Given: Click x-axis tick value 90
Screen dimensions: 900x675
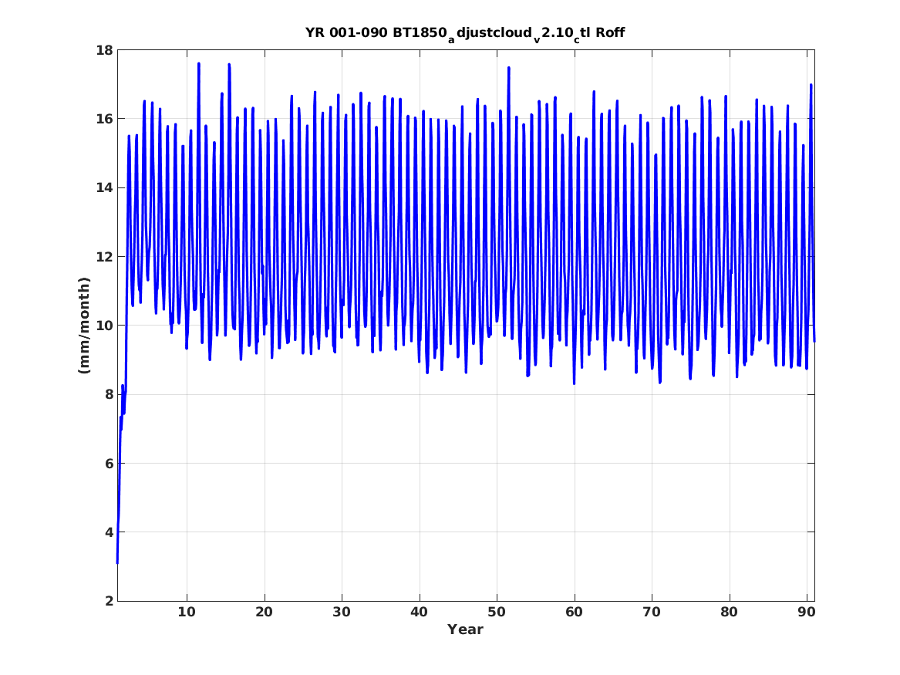Looking at the screenshot, I should coord(807,613).
